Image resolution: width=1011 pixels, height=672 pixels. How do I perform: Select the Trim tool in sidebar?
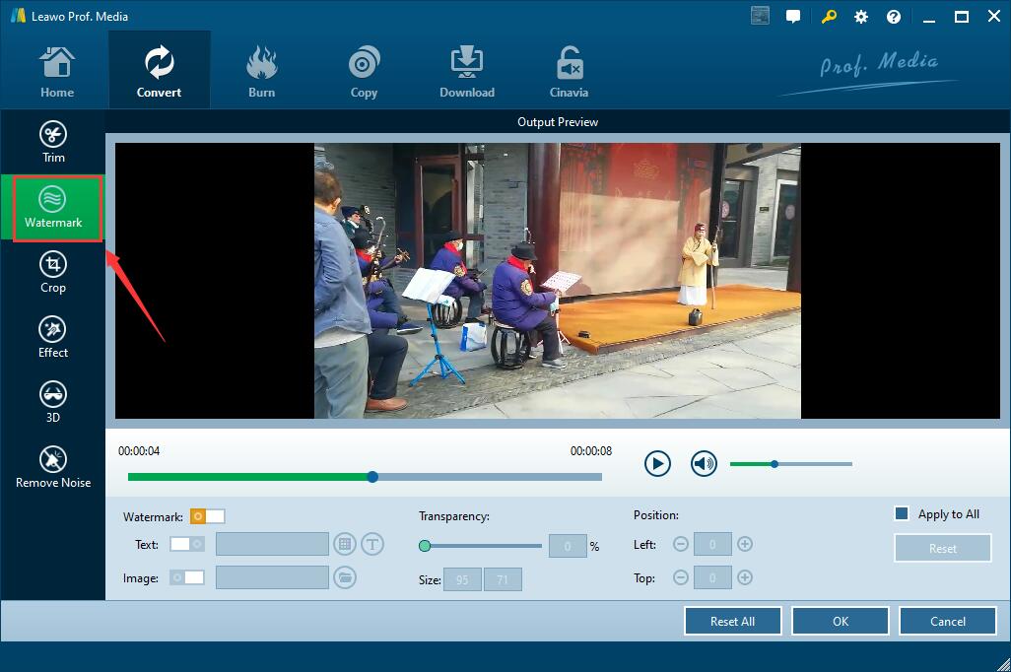click(x=53, y=142)
